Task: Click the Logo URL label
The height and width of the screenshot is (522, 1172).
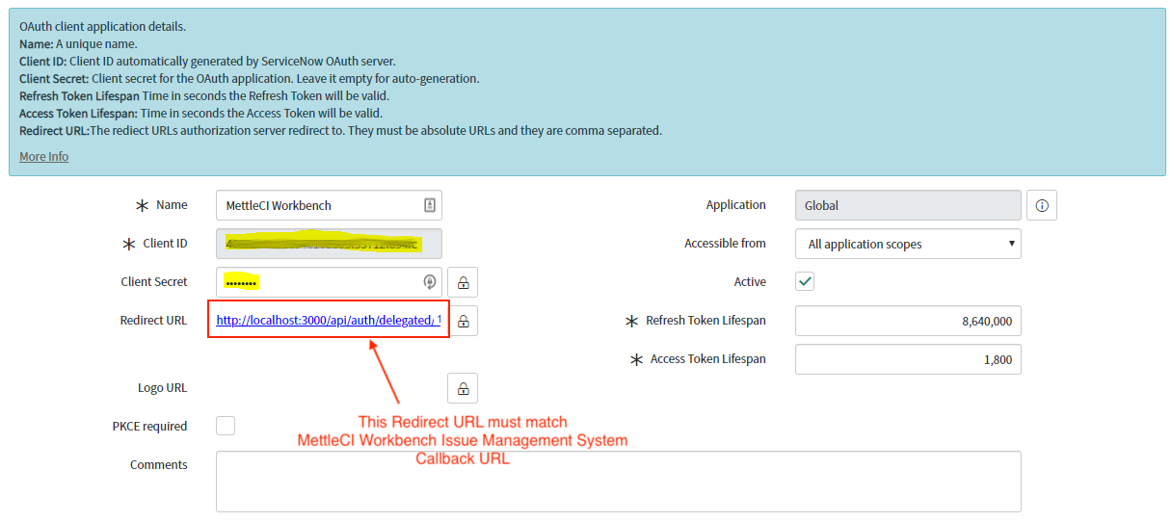Action: [x=162, y=388]
